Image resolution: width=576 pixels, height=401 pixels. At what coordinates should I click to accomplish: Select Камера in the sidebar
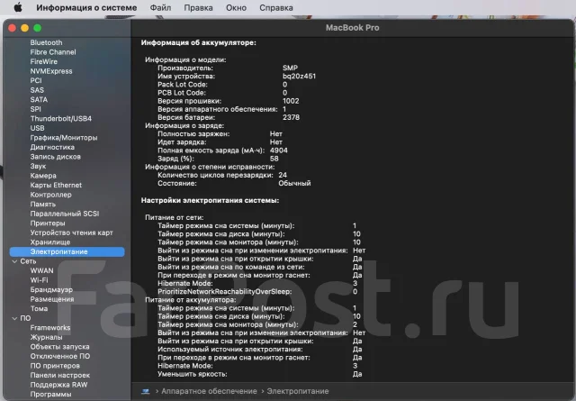(x=43, y=176)
